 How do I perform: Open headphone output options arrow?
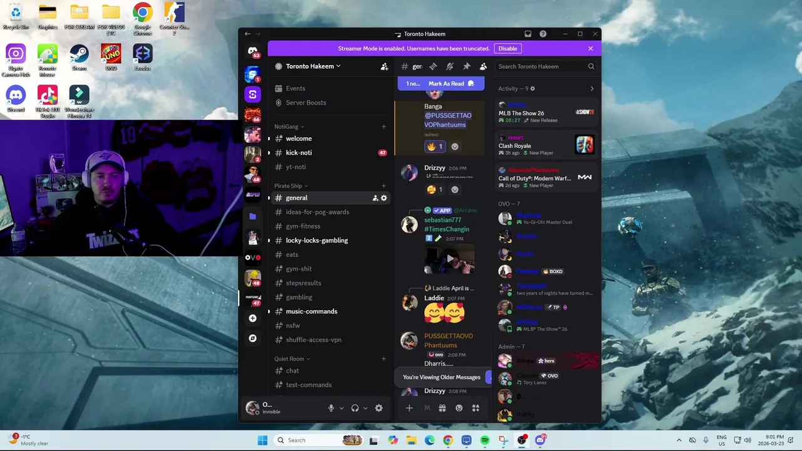tap(365, 408)
